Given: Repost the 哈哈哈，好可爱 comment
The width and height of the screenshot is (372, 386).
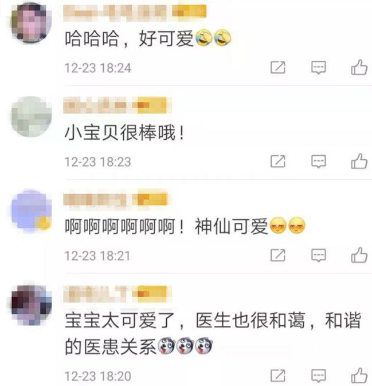Looking at the screenshot, I should [x=278, y=67].
